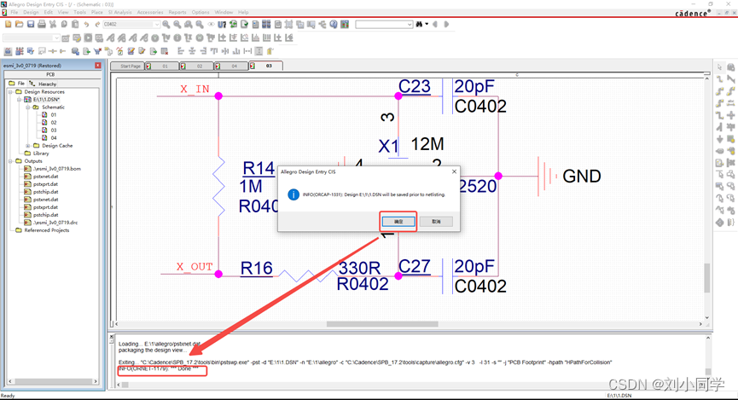Click the Undo arrow icon
This screenshot has height=400, width=738.
click(x=86, y=25)
